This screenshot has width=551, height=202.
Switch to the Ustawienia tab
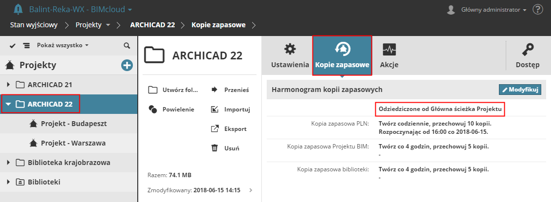click(290, 55)
